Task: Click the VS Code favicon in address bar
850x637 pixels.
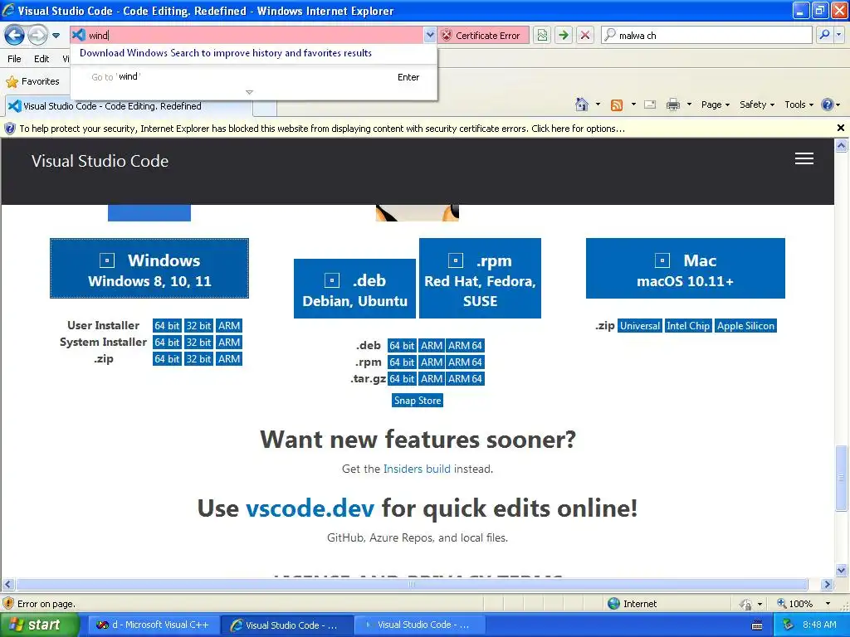Action: pos(79,35)
